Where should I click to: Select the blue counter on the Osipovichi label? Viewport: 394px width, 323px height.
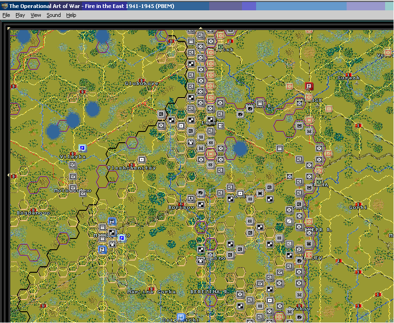(x=181, y=317)
